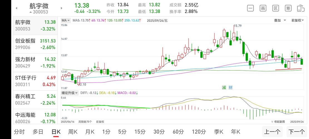Screen dimensions: 309x139
Task: Tap the rotate screen icon
Action: pos(301,8)
